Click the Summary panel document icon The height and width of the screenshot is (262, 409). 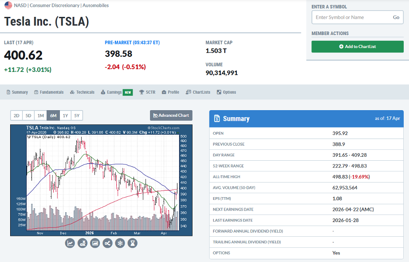217,119
